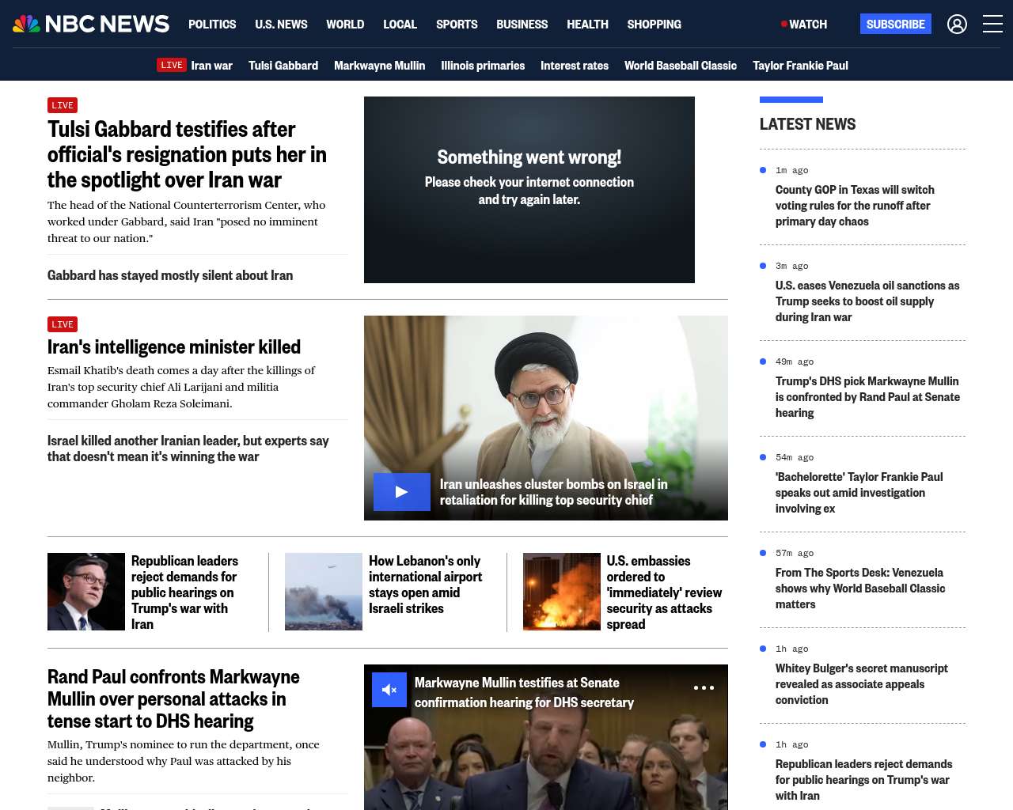Open the user account profile icon

pos(957,25)
